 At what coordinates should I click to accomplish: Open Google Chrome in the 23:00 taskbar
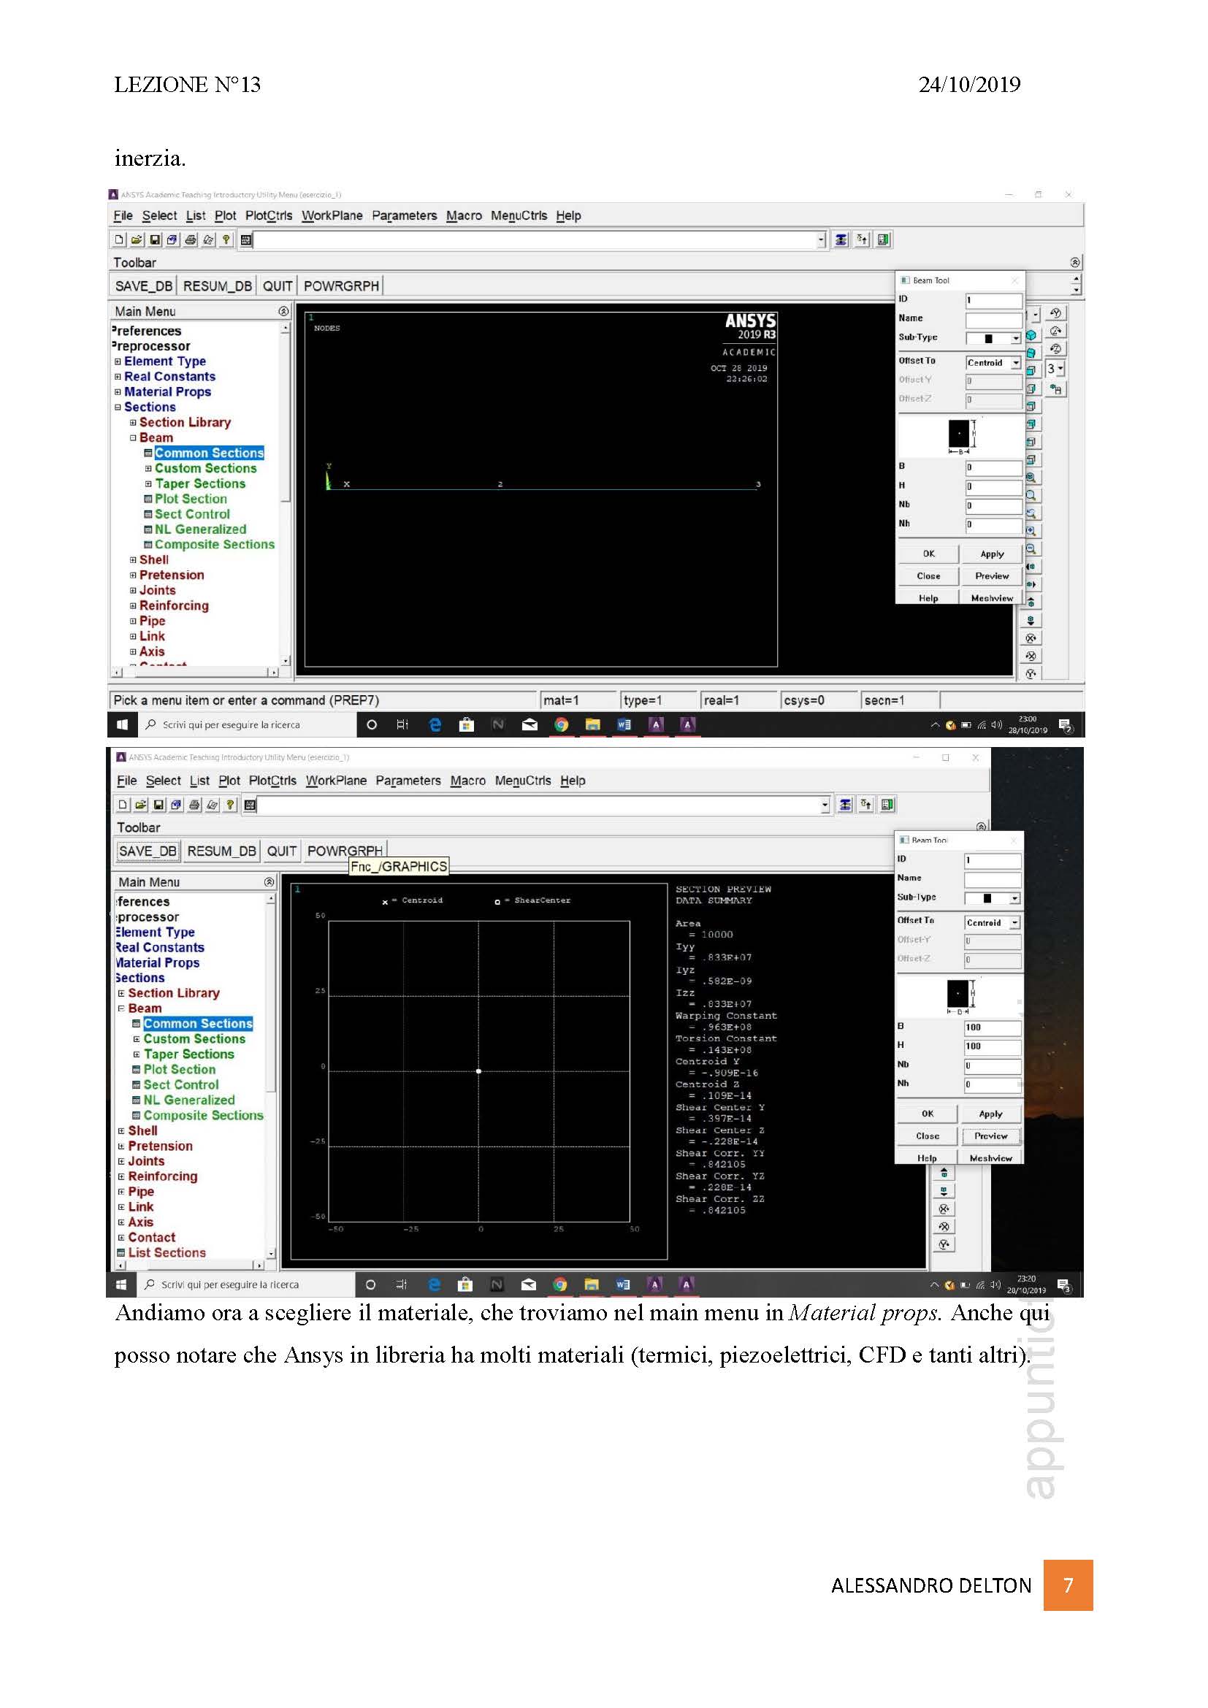[x=562, y=724]
